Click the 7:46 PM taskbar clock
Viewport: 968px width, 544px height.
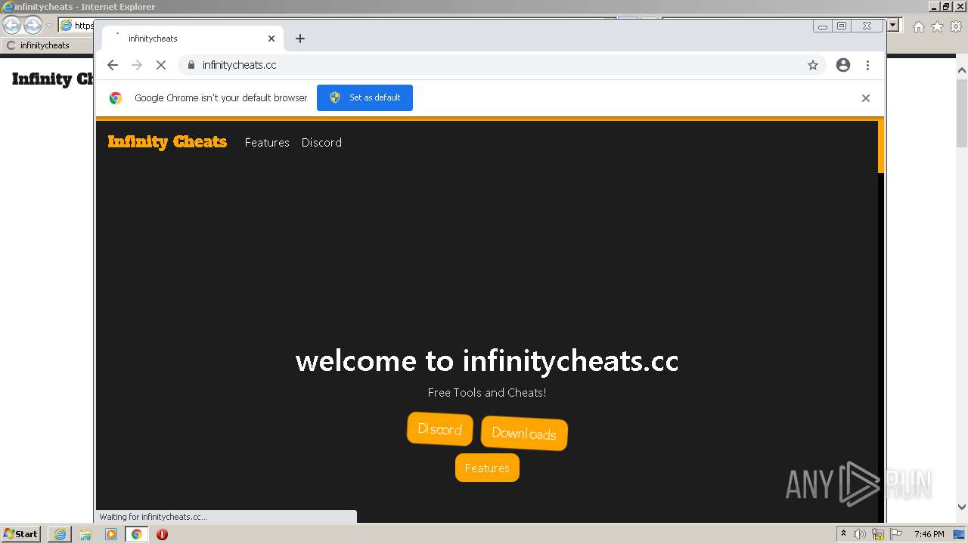click(x=929, y=534)
